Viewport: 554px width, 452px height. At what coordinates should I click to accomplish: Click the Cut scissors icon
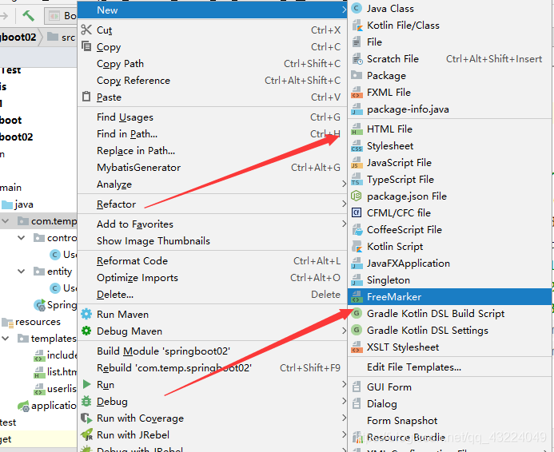click(x=86, y=30)
